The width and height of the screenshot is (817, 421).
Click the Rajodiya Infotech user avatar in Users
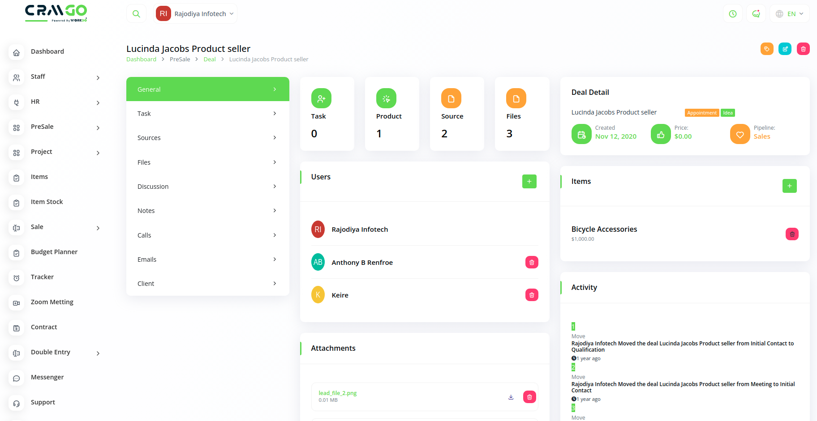(x=318, y=230)
